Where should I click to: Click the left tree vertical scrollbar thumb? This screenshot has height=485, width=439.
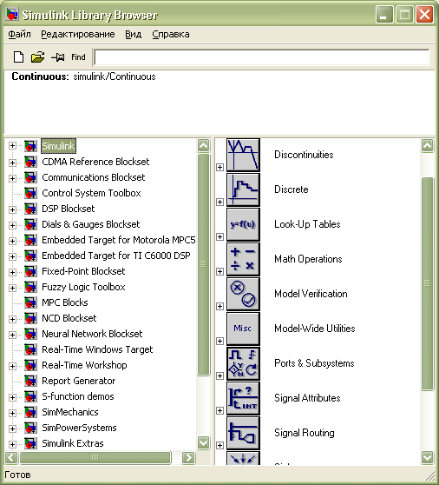[x=203, y=264]
